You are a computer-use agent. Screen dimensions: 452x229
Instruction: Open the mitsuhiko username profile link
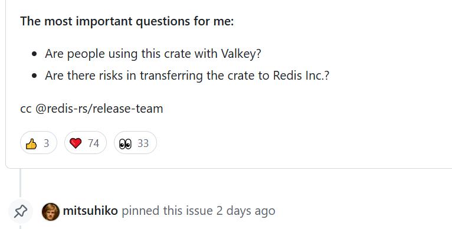point(90,211)
